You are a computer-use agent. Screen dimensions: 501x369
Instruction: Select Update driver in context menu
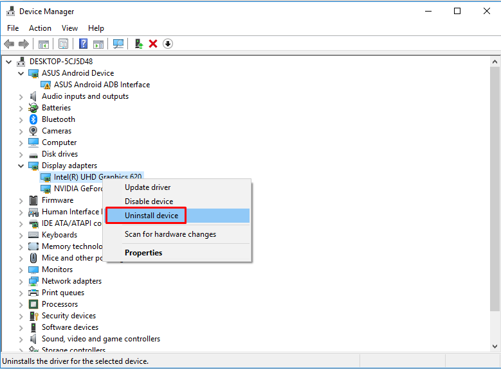148,187
